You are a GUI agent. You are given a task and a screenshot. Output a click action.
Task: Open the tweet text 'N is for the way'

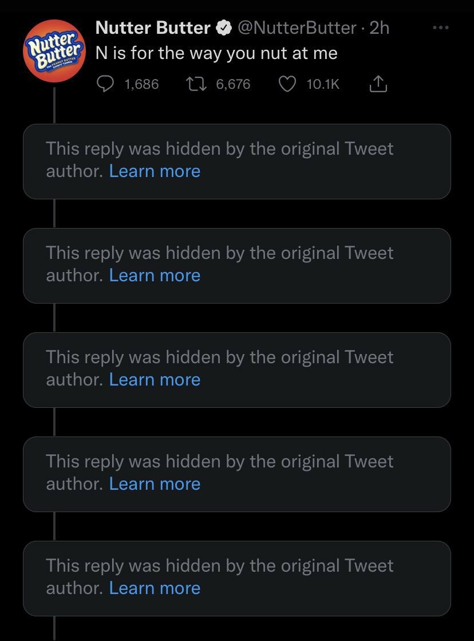tap(159, 53)
